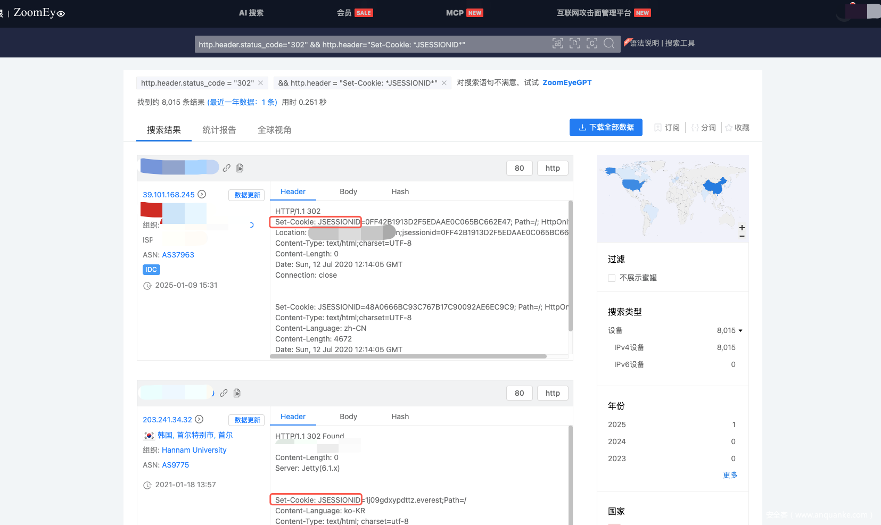Enable the 不展示蜜罐 checkbox

coord(612,278)
